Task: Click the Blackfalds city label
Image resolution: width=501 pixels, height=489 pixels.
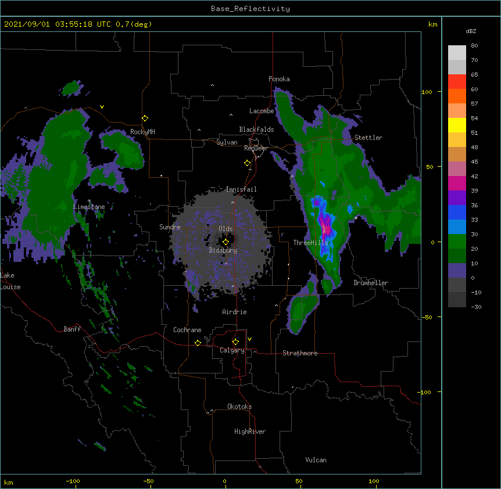Action: coord(256,130)
